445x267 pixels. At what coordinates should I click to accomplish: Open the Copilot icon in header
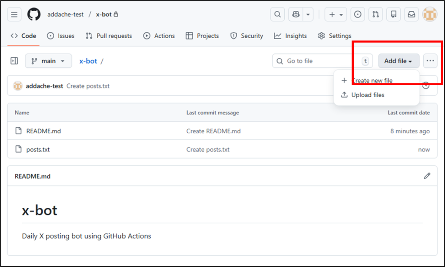click(x=296, y=14)
